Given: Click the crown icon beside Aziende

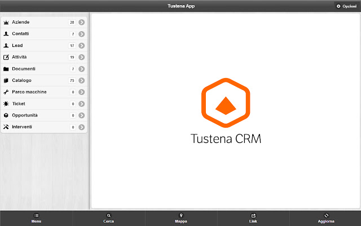Looking at the screenshot, I should click(6, 23).
